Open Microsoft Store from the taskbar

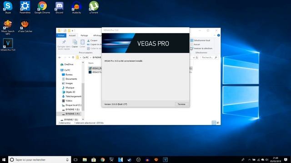click(x=94, y=160)
